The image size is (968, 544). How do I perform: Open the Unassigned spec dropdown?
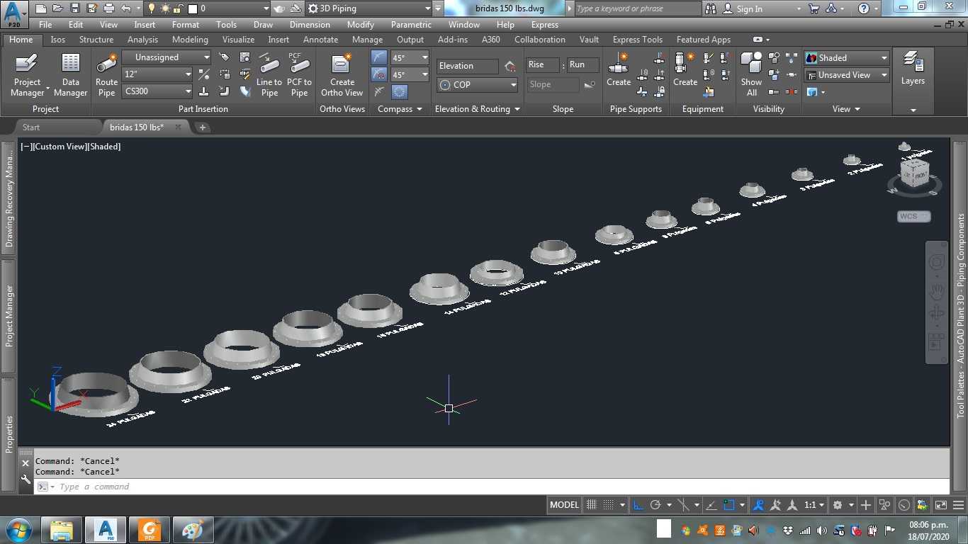[x=167, y=57]
